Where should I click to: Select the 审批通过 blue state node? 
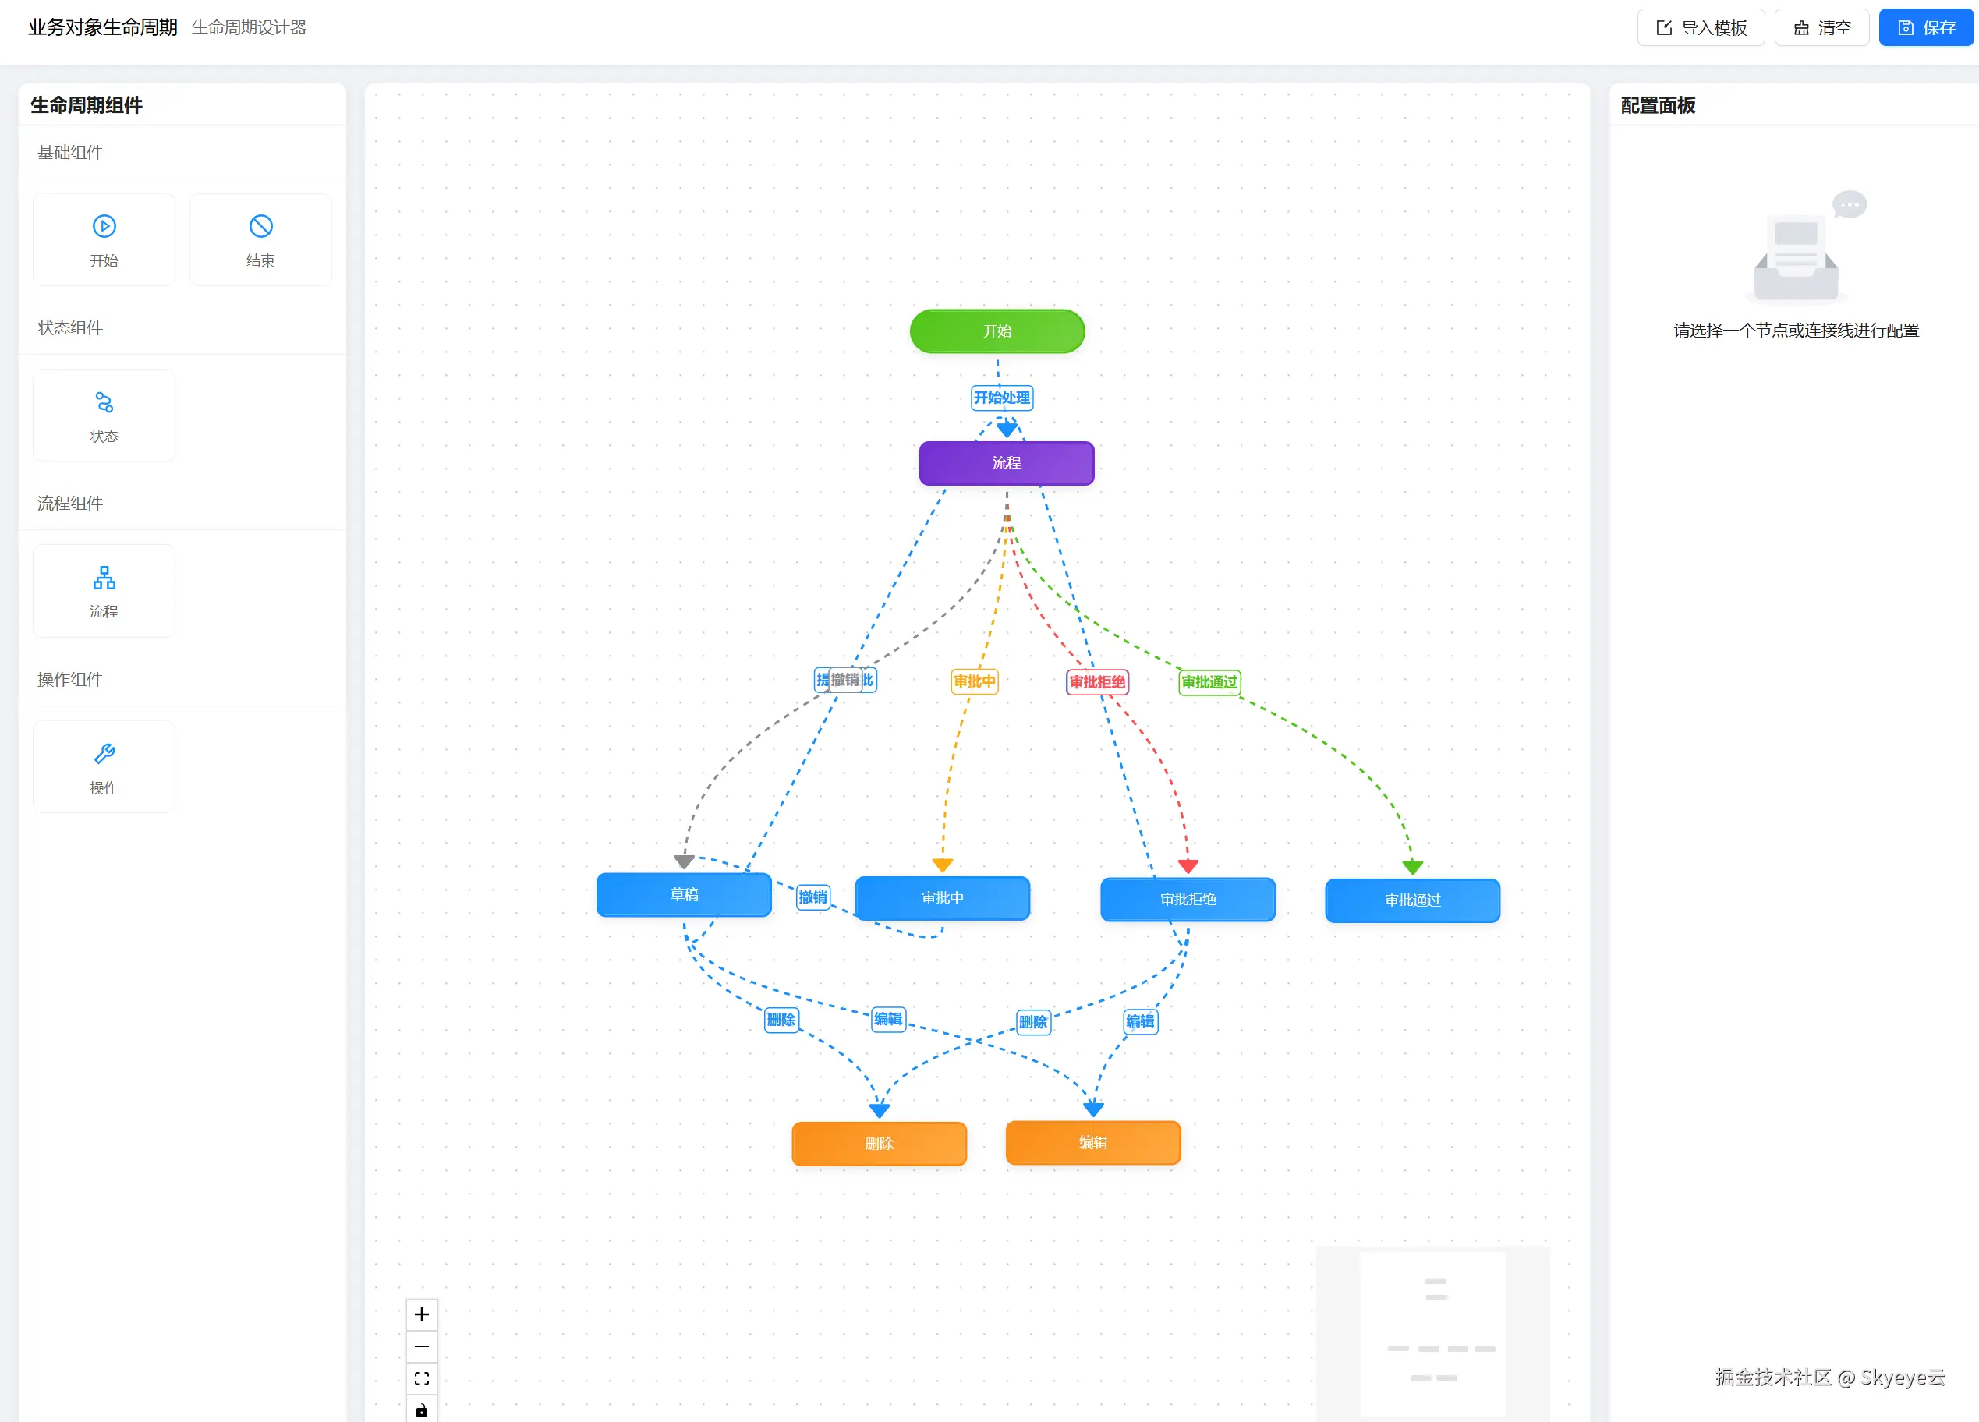pos(1412,900)
